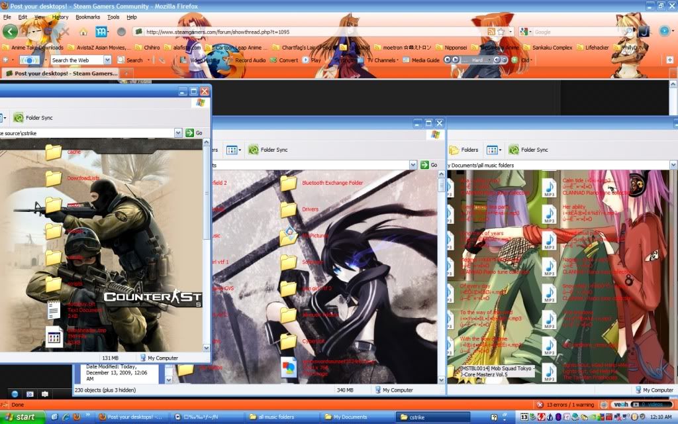Image resolution: width=678 pixels, height=424 pixels.
Task: Click Folder Sync in the My Documents window
Action: tap(267, 150)
